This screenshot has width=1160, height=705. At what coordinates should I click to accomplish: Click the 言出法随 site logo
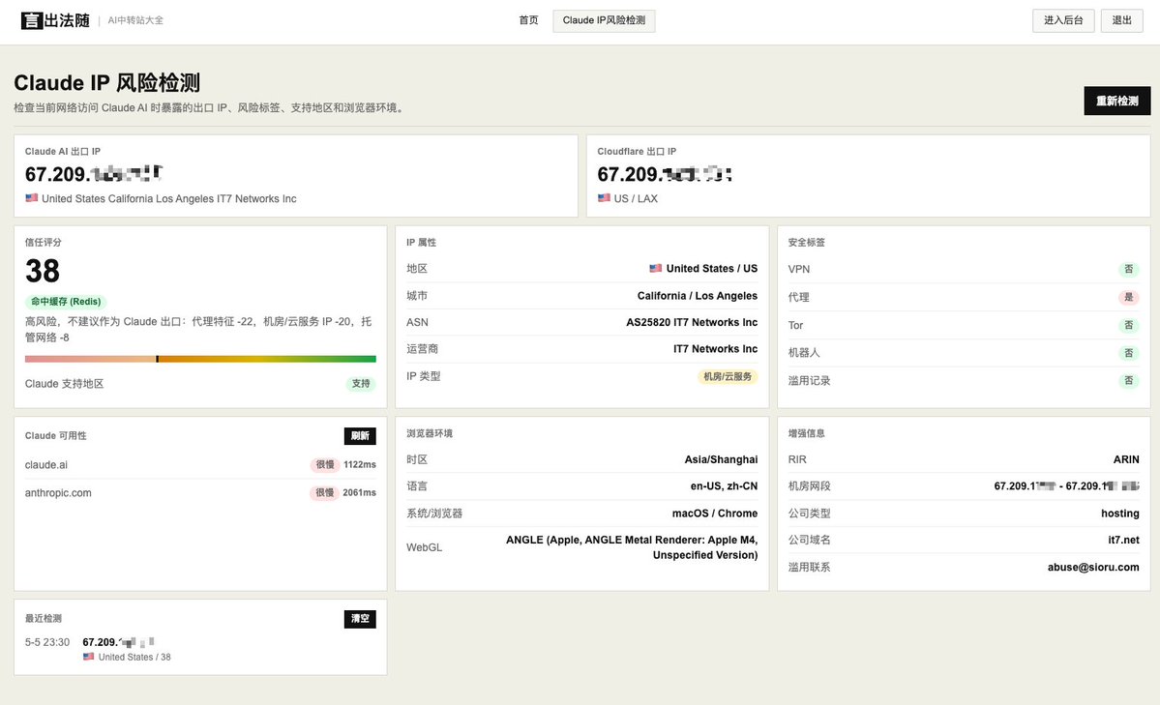click(55, 20)
